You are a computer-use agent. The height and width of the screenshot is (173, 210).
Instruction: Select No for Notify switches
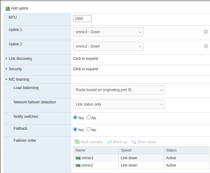pyautogui.click(x=89, y=117)
